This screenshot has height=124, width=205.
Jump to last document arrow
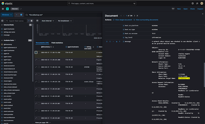click(x=137, y=16)
